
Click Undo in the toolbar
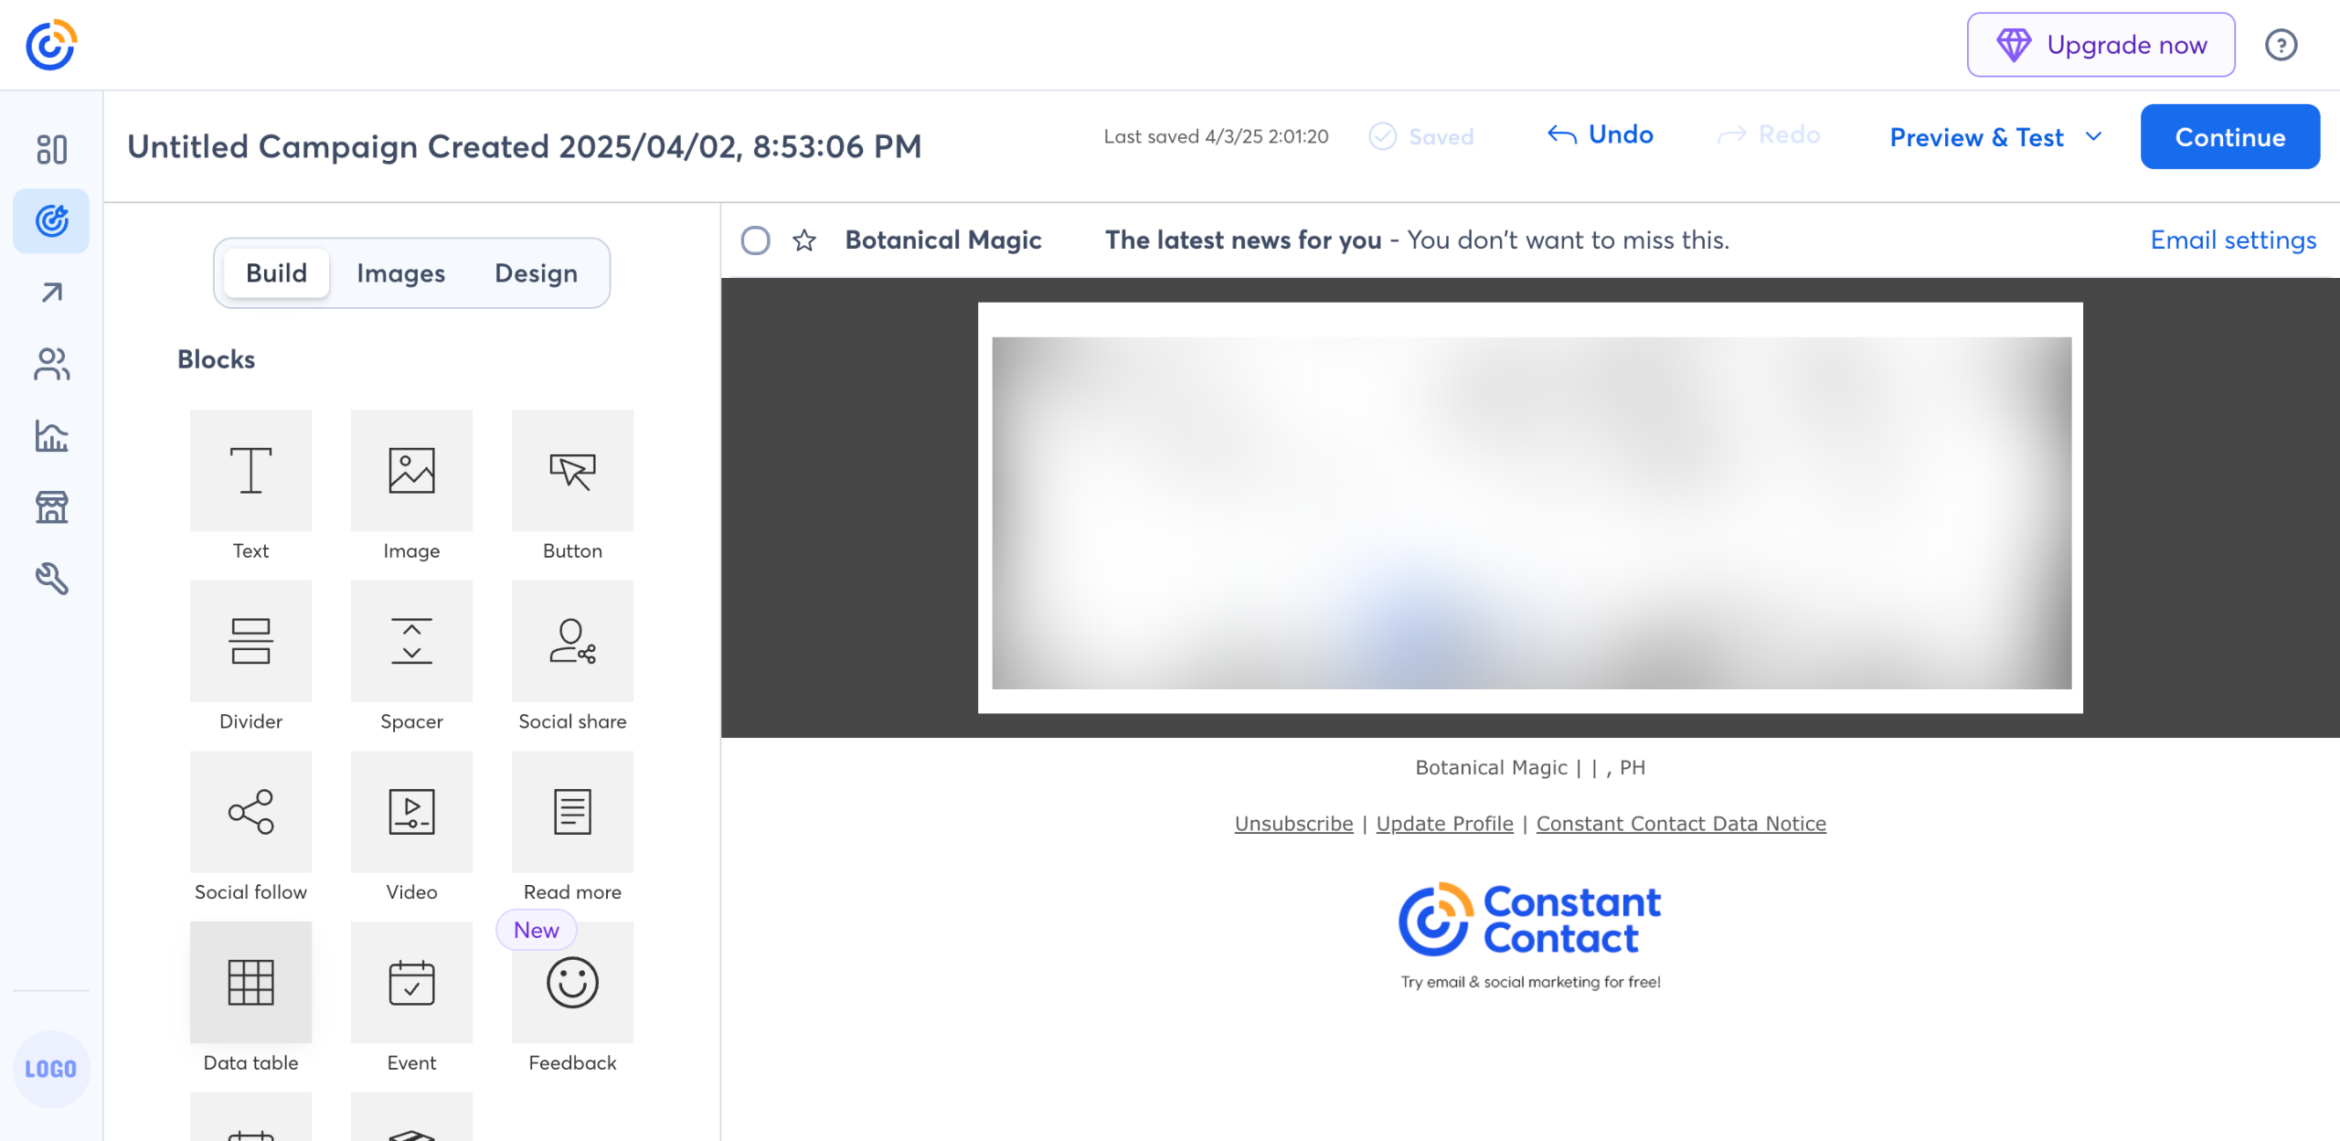(1601, 134)
